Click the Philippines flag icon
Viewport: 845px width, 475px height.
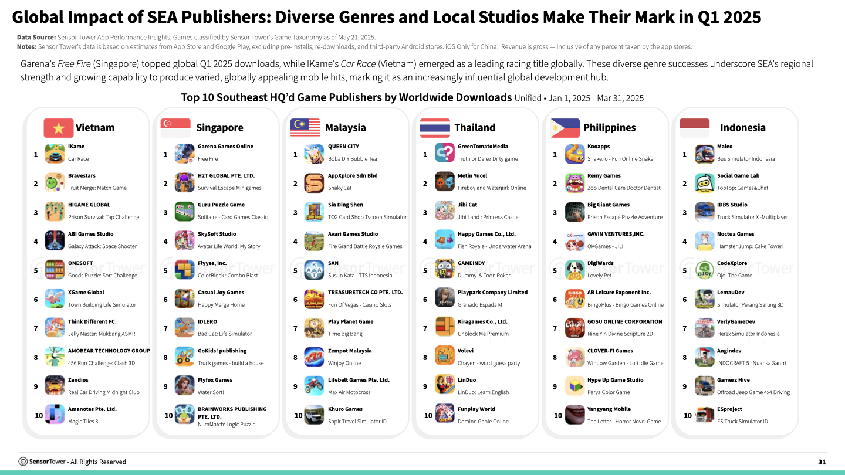[565, 128]
